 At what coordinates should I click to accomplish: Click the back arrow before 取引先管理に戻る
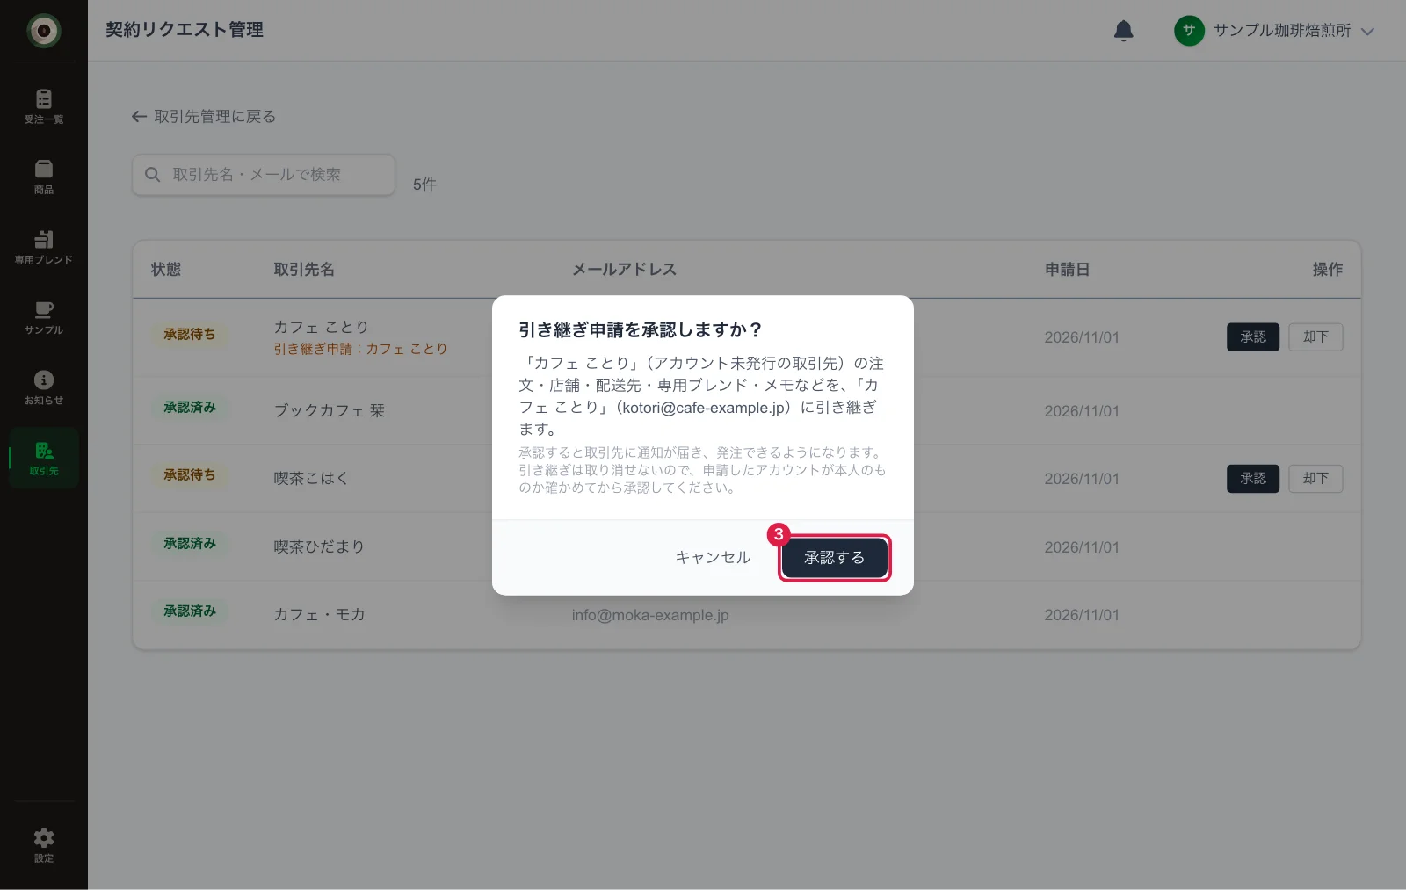(x=139, y=117)
